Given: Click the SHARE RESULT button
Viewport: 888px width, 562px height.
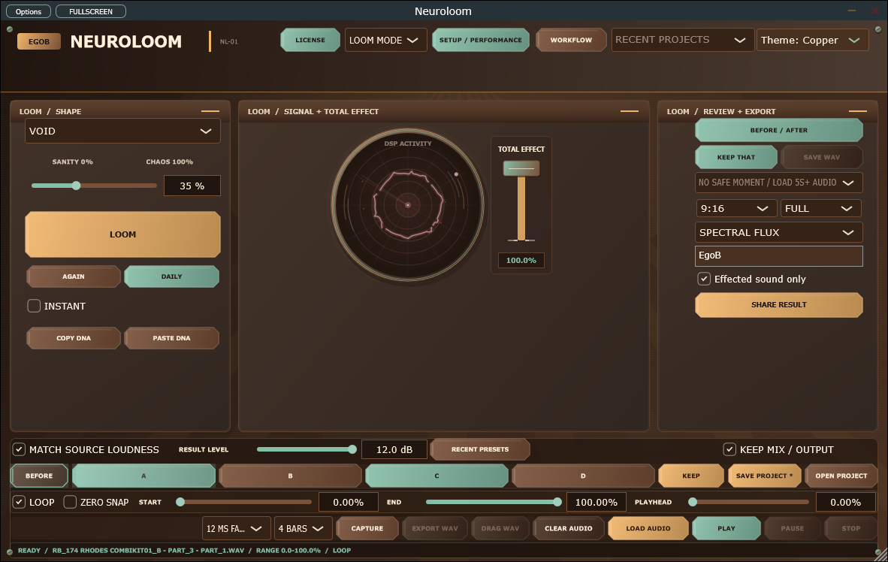Looking at the screenshot, I should [779, 305].
